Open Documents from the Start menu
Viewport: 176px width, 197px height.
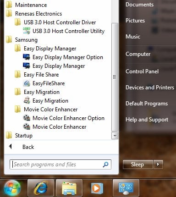tap(139, 5)
